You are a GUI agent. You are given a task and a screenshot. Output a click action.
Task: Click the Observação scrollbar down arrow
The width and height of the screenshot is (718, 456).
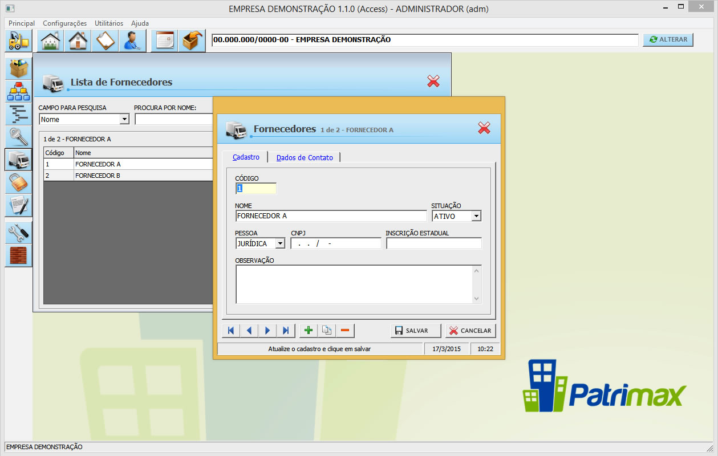coord(477,299)
